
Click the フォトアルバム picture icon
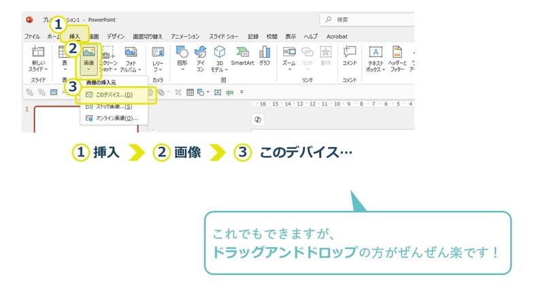point(131,52)
